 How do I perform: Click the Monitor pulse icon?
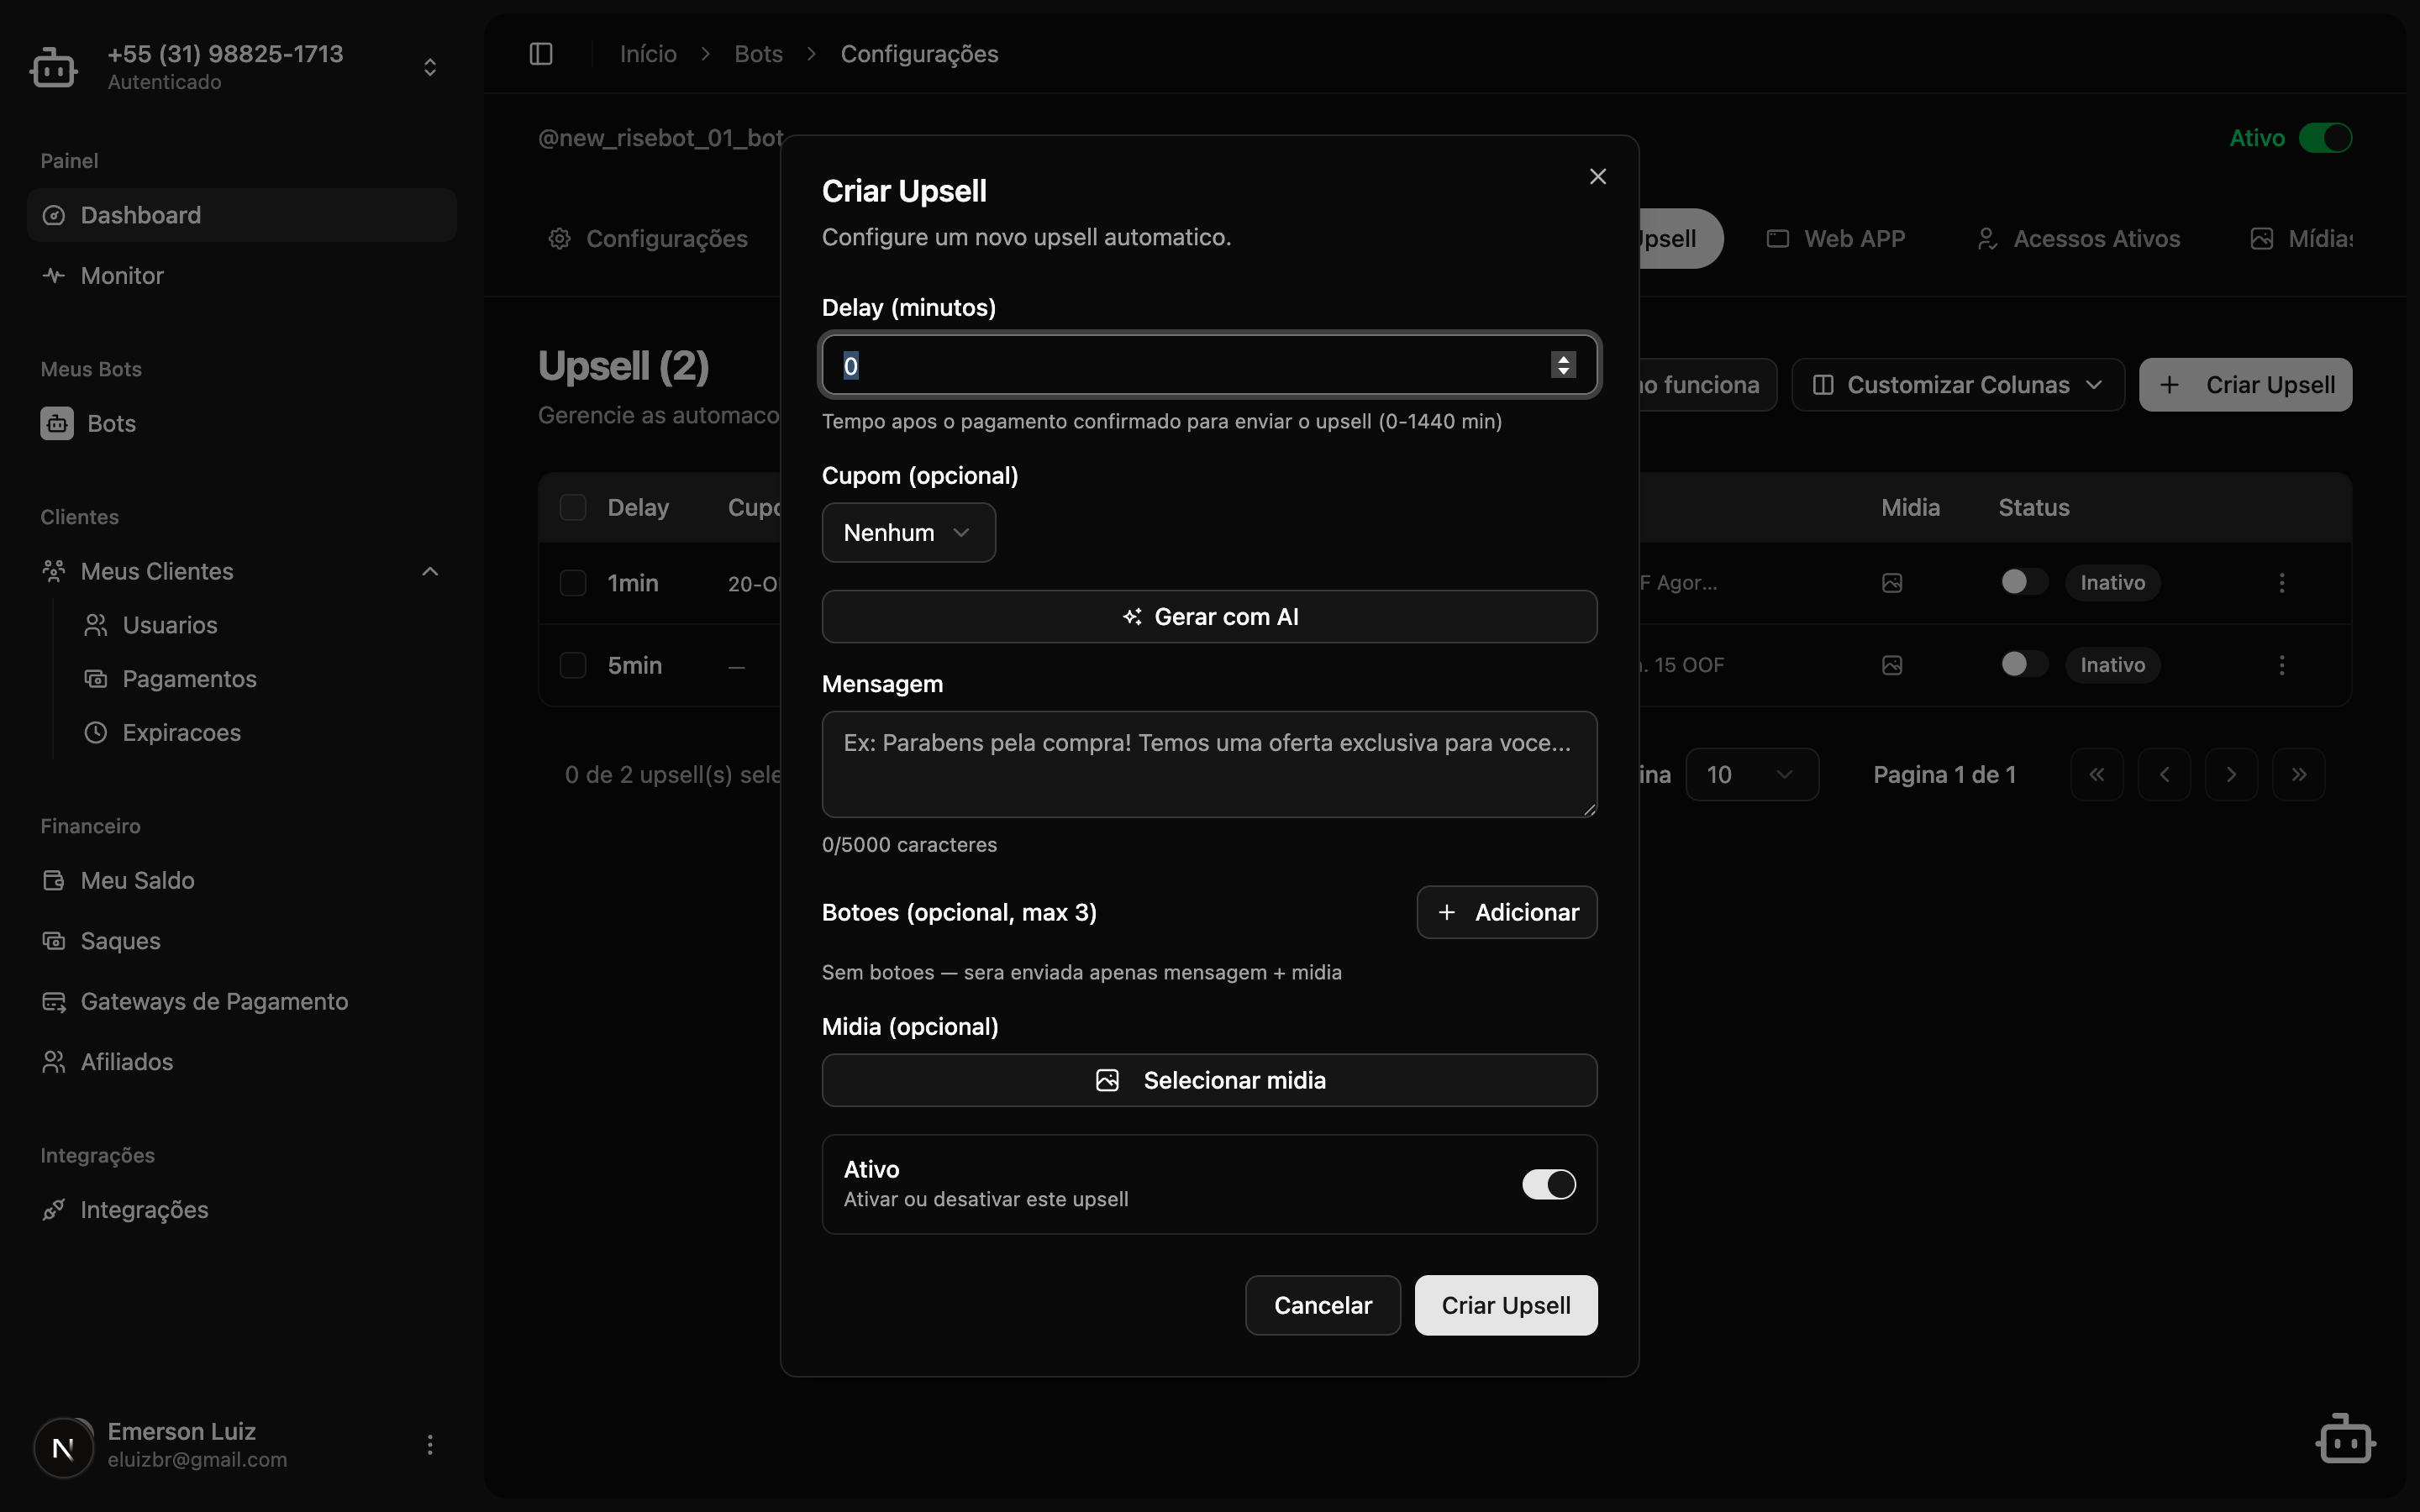[54, 275]
